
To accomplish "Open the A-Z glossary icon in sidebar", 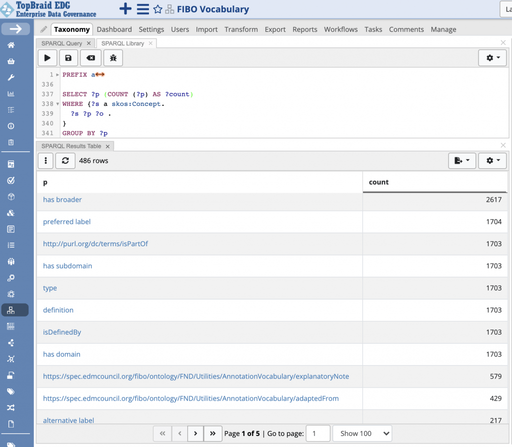I will (x=11, y=164).
